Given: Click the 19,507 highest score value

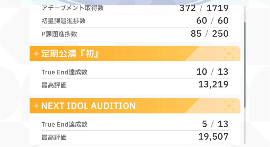Looking at the screenshot, I should point(213,137).
